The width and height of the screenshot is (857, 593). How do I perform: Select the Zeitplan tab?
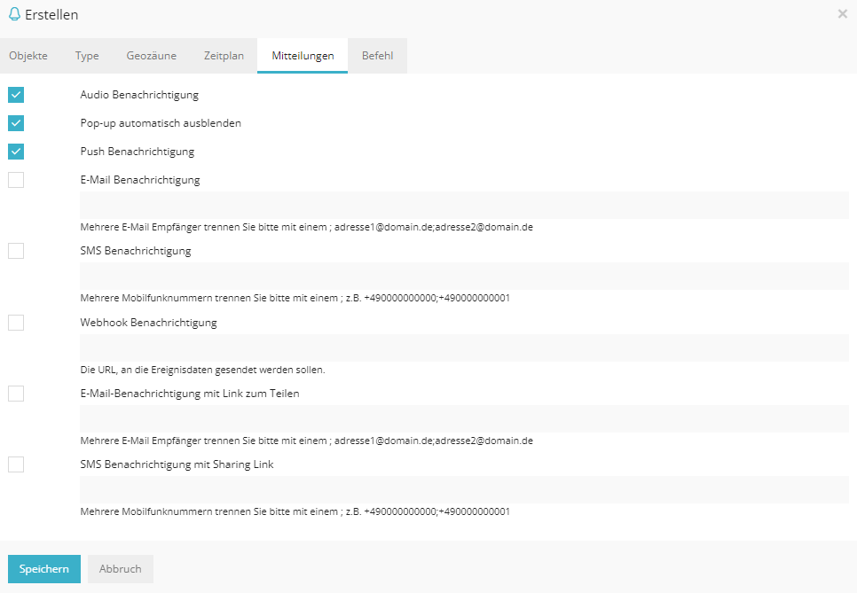pos(224,56)
